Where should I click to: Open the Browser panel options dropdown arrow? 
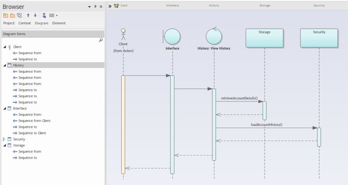tap(89, 7)
